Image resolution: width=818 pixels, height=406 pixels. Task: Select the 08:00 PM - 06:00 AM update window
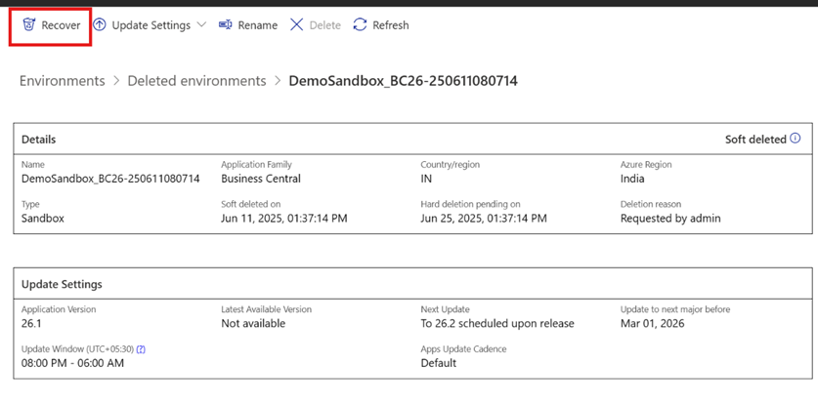tap(72, 363)
